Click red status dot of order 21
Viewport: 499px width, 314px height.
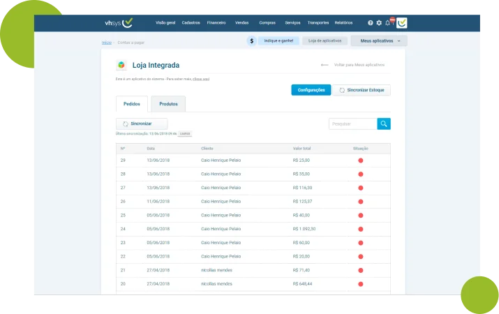click(x=361, y=270)
